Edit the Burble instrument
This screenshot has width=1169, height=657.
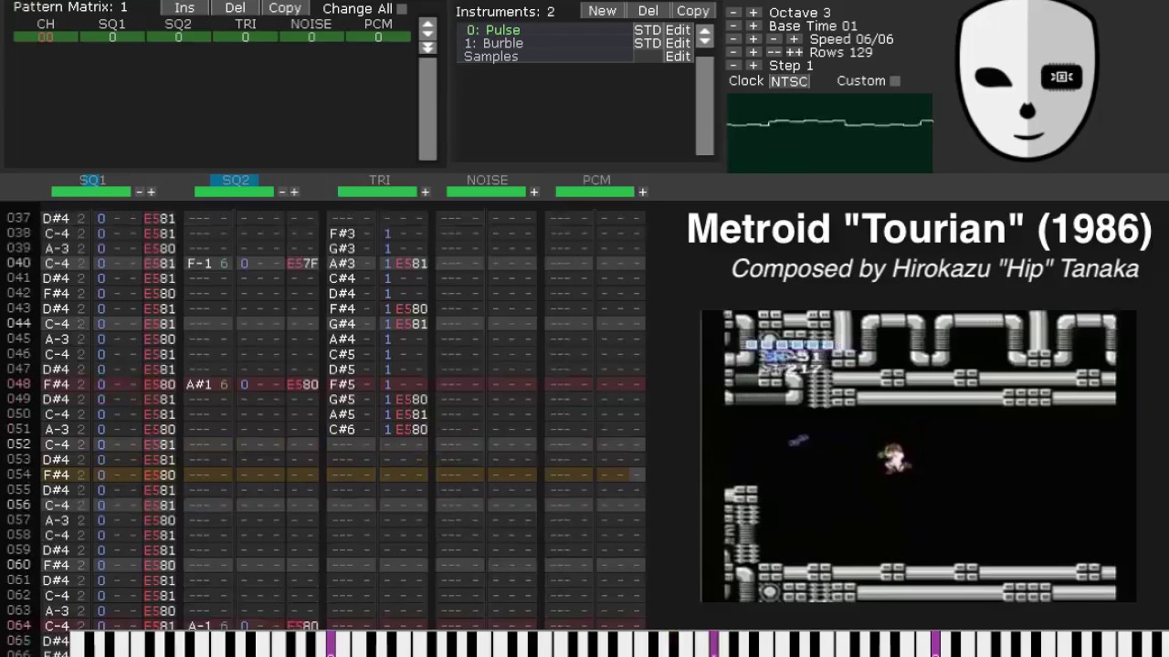tap(678, 43)
